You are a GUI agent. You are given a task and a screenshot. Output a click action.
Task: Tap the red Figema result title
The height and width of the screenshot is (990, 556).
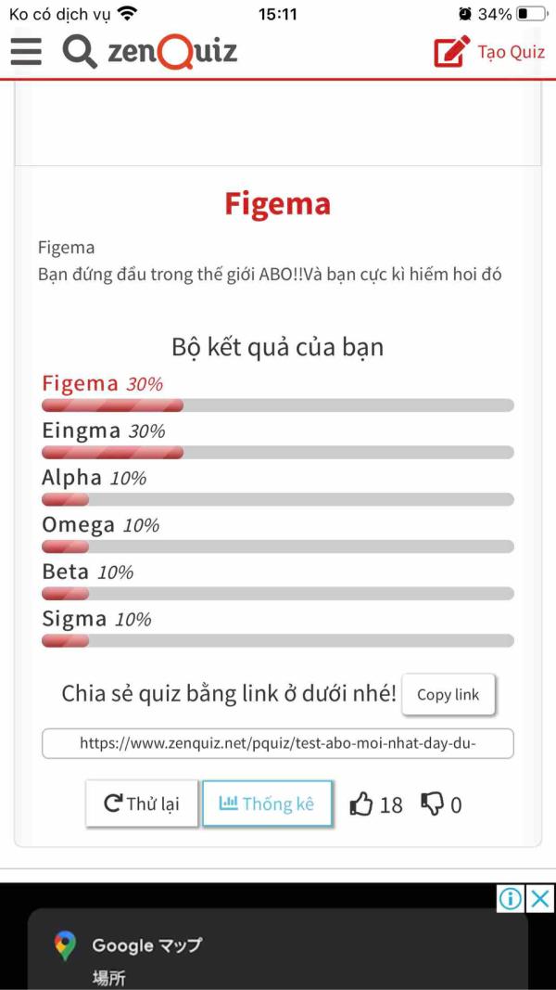point(277,204)
